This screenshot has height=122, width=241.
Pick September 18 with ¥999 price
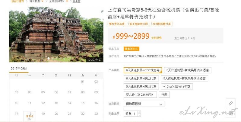point(30,116)
